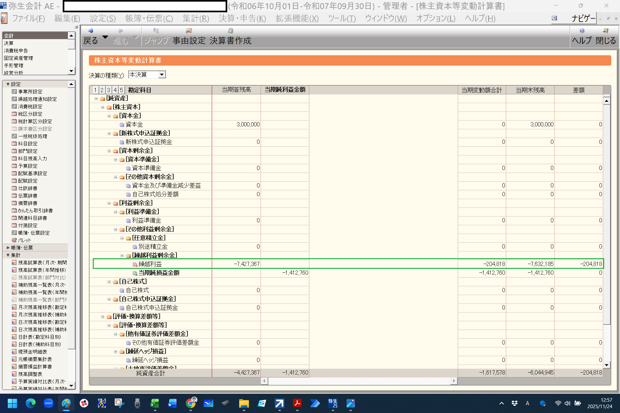The height and width of the screenshot is (413, 620).
Task: Click the 決算書作成 toolbar icon
Action: pos(230,31)
